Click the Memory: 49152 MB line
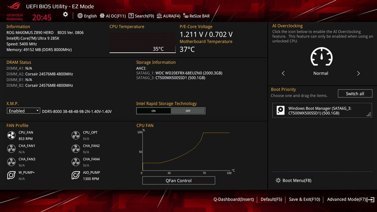 tap(39, 50)
